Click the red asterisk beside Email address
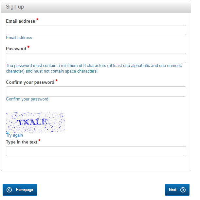 37,20
